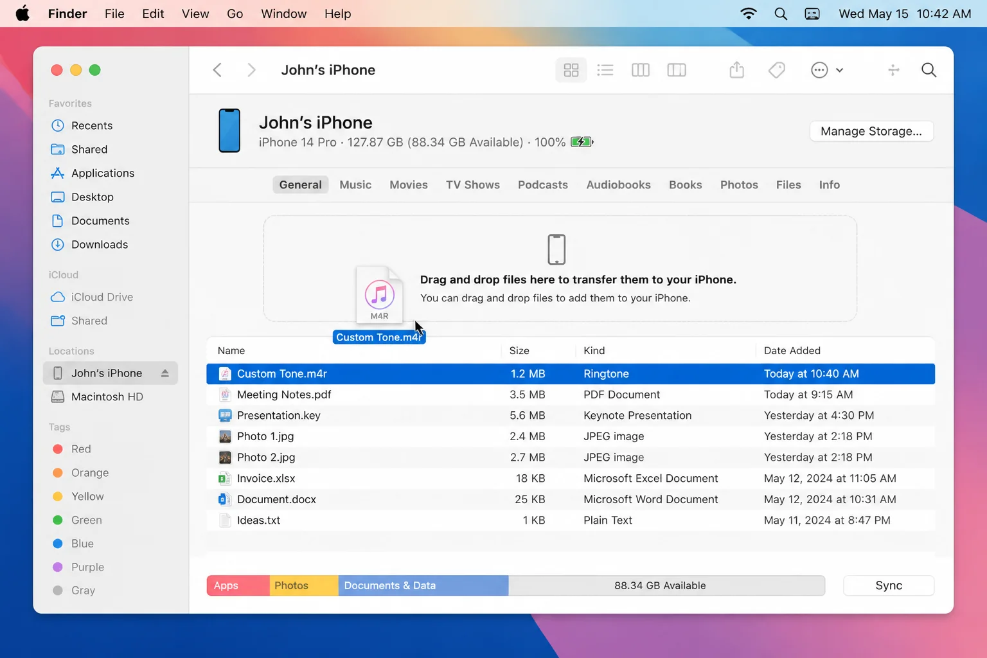The width and height of the screenshot is (987, 658).
Task: Click the Apps storage bar segment
Action: [x=238, y=585]
